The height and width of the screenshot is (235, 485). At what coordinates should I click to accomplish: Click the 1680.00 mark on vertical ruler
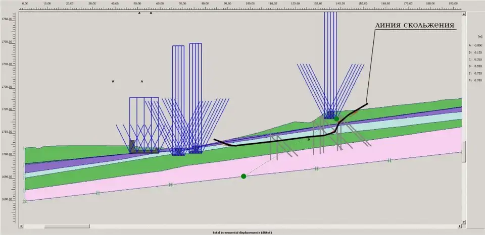(x=6, y=200)
